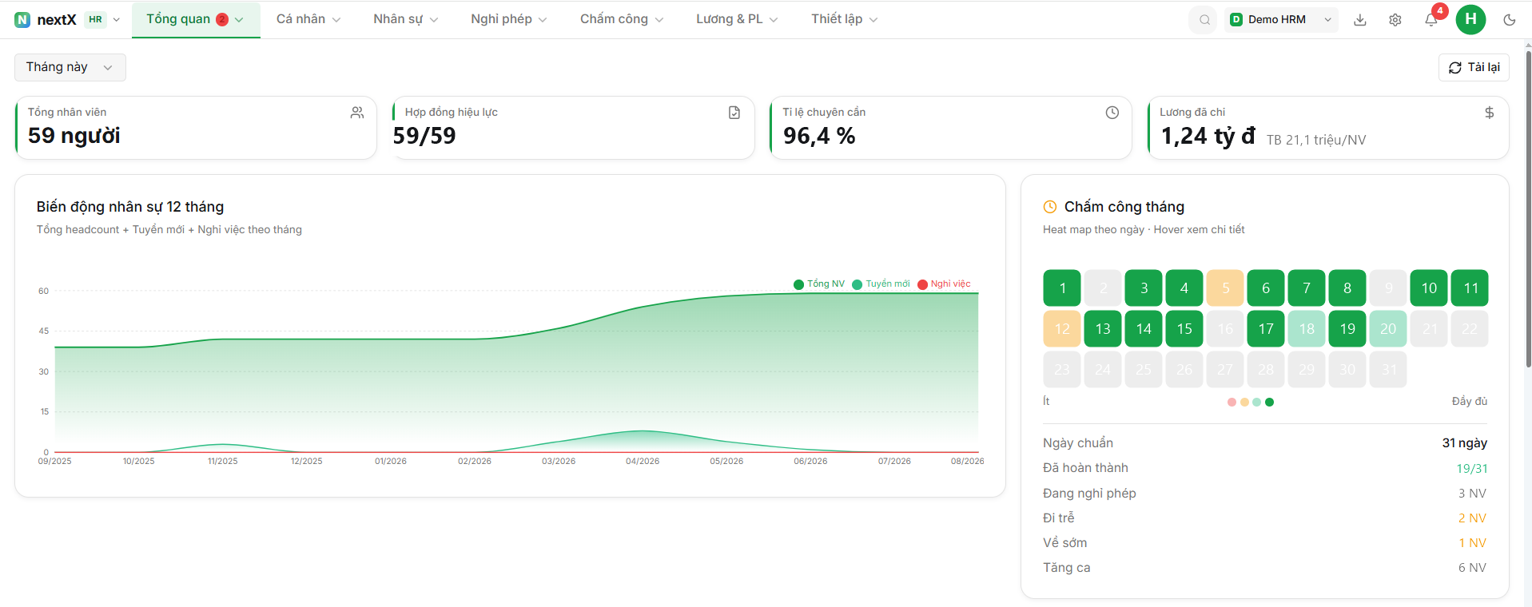Open the Nghỉ phép menu
Screen dimensions: 1532x607
[x=508, y=19]
